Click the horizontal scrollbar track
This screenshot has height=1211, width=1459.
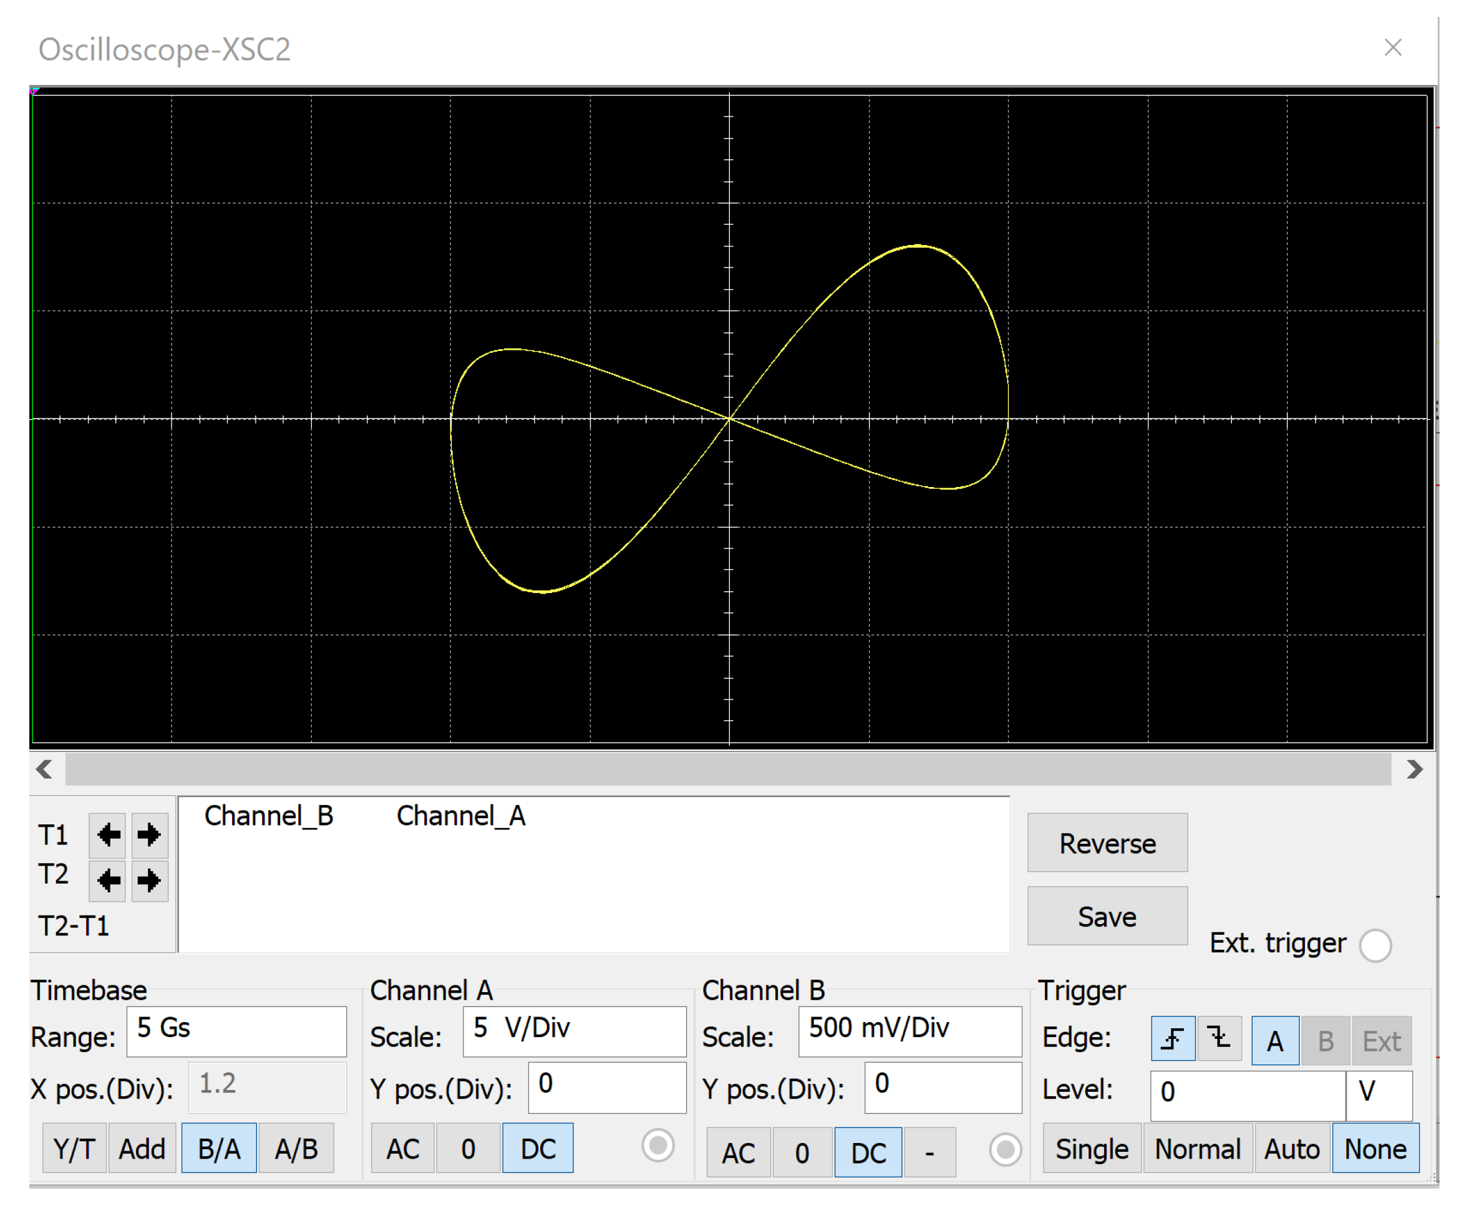point(728,770)
